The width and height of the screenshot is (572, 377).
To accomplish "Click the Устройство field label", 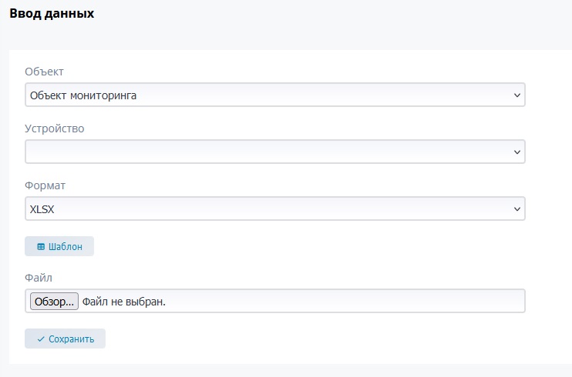I will pyautogui.click(x=54, y=128).
